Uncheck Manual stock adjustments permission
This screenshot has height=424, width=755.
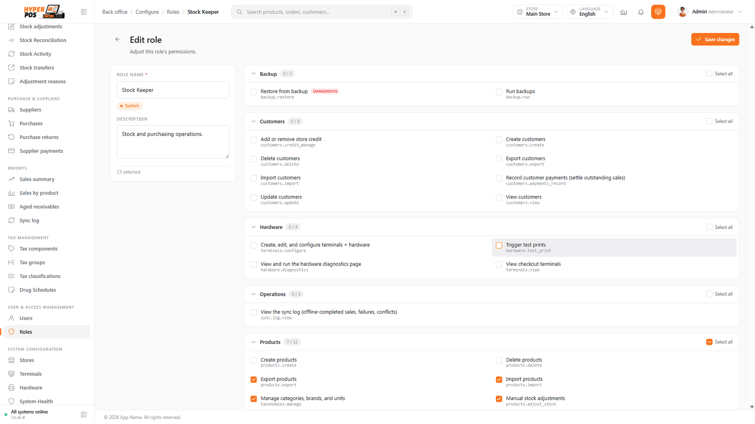pos(499,399)
